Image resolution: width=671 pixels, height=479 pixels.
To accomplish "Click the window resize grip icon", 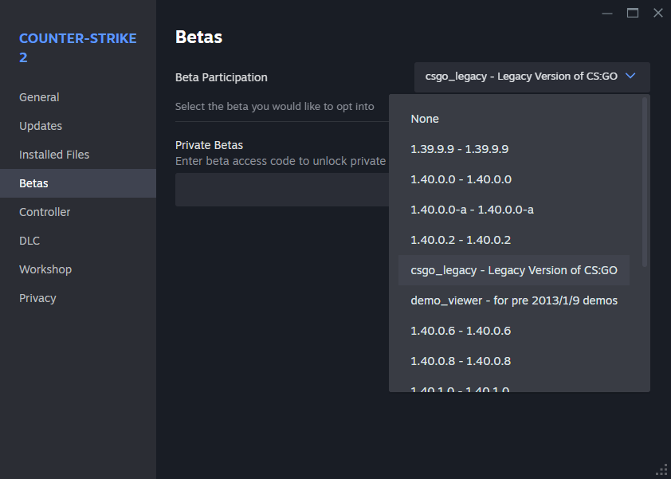I will 662,470.
